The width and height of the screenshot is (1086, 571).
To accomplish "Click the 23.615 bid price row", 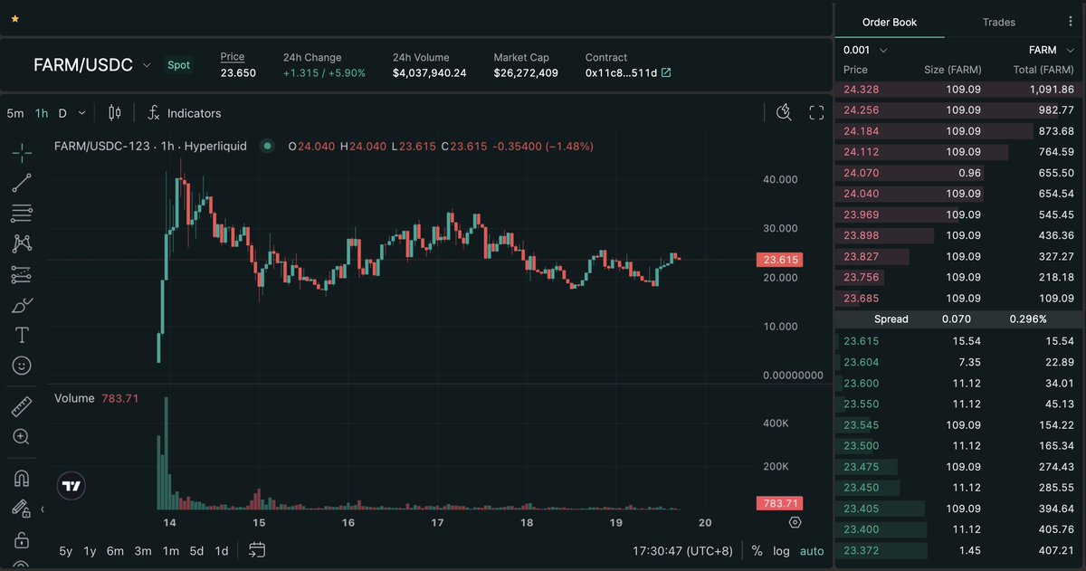I will tap(958, 341).
